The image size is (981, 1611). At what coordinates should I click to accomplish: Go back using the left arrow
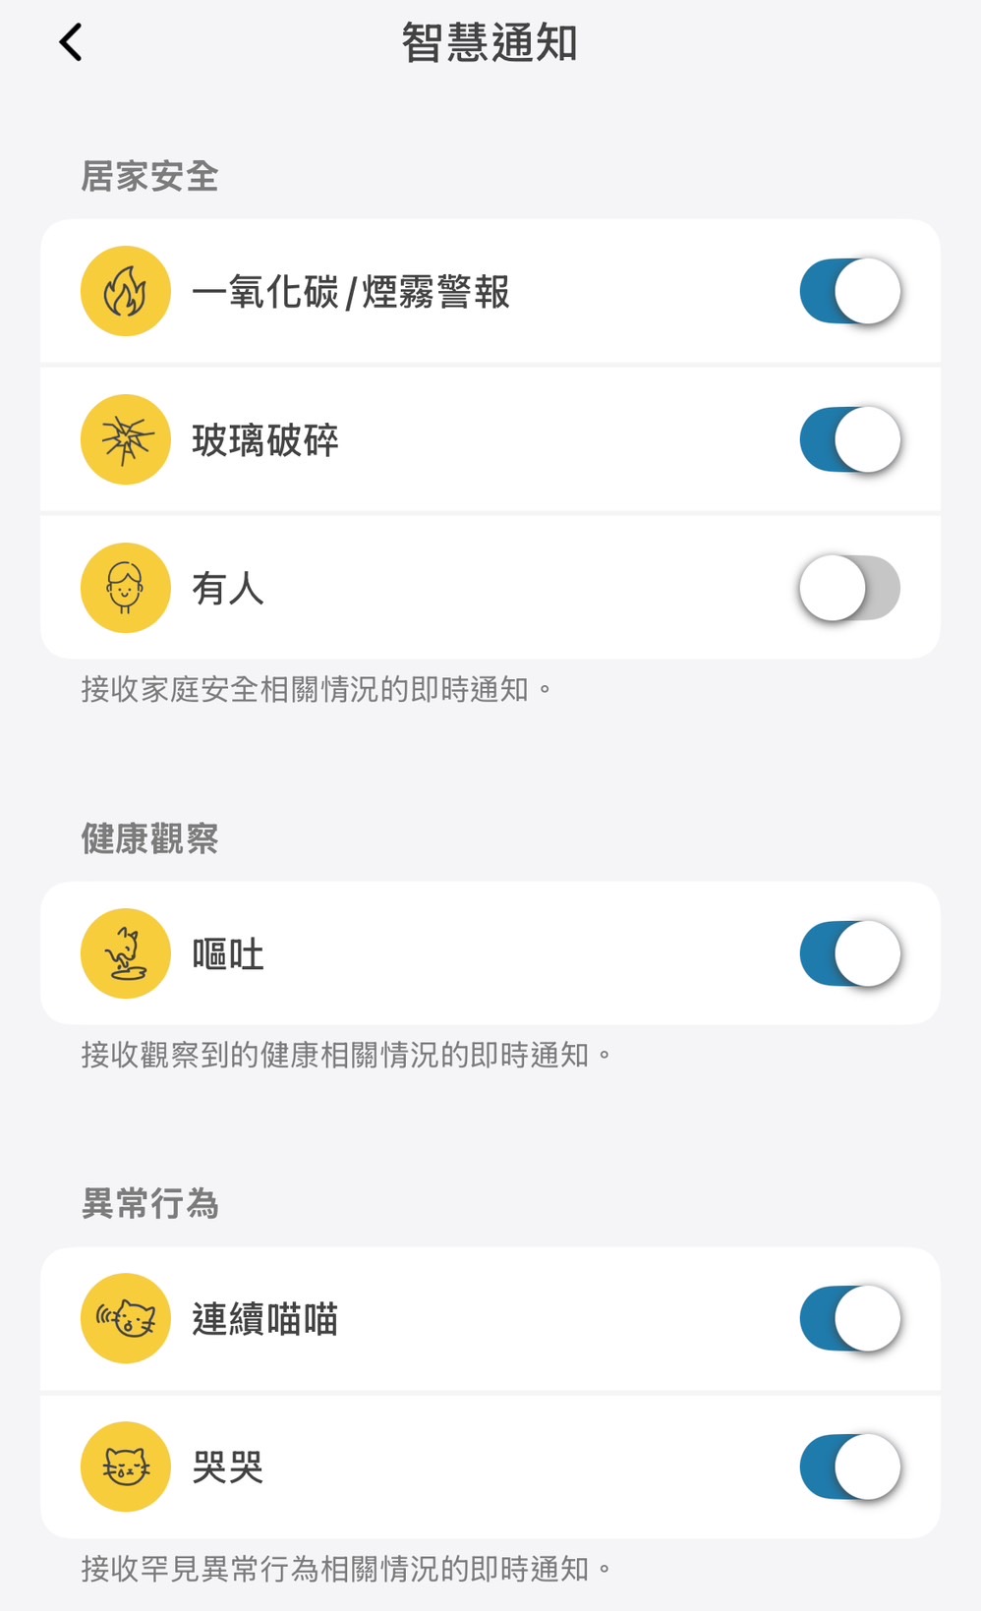point(71,43)
